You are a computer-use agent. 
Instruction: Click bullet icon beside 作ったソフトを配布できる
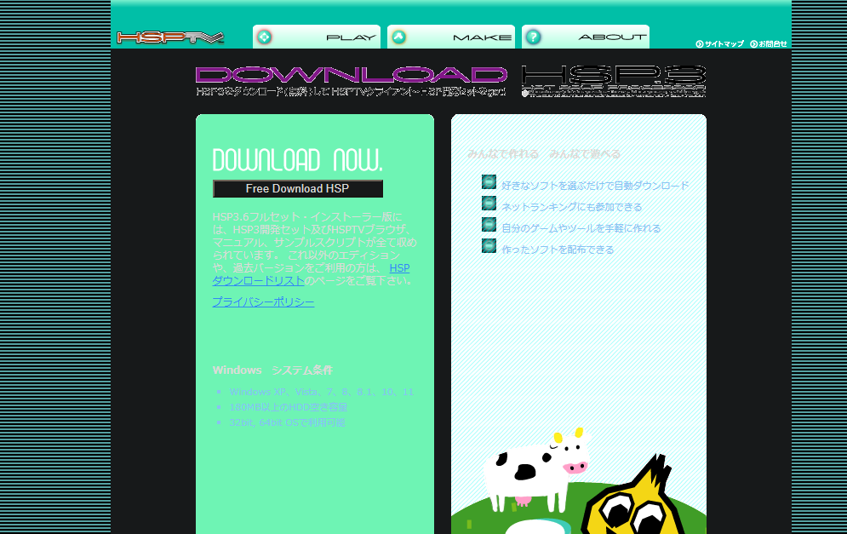pos(489,246)
